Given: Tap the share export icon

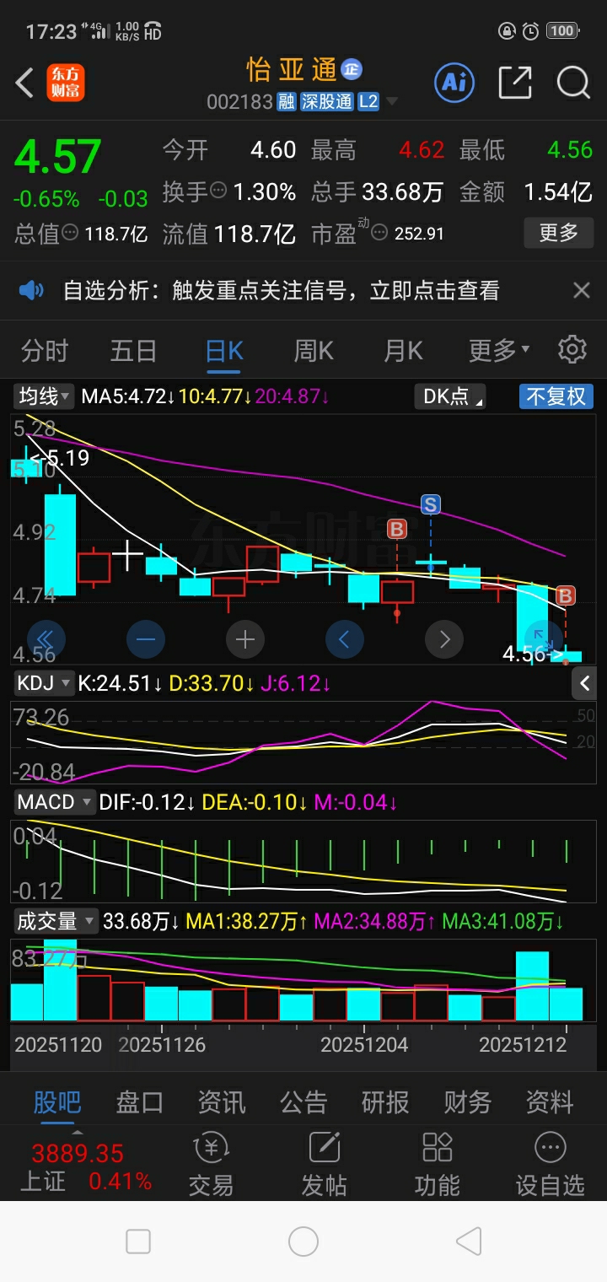Looking at the screenshot, I should 514,82.
